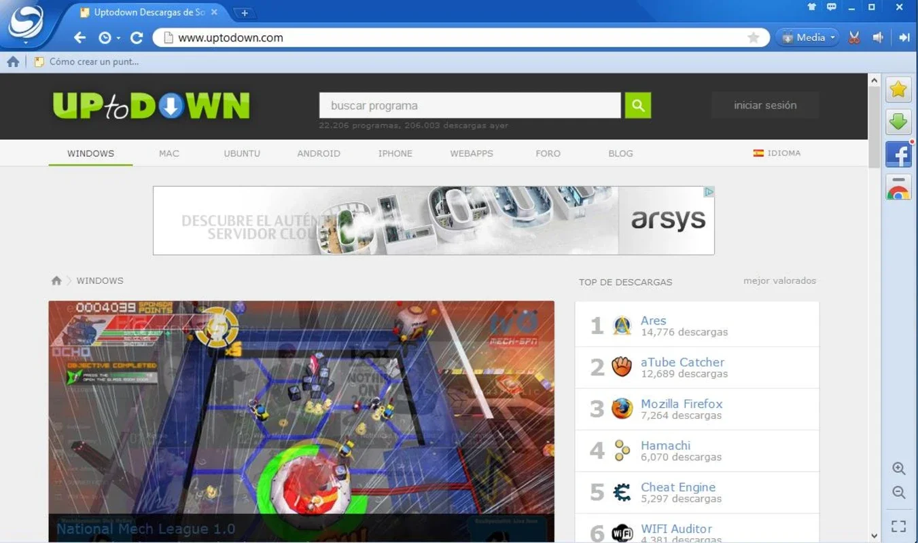Open the Chrome-colored sidebar icon

point(898,187)
